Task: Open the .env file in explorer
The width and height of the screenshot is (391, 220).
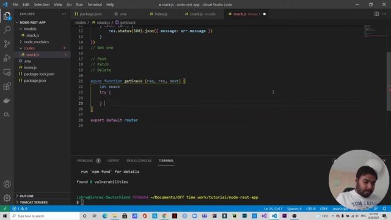Action: [27, 61]
